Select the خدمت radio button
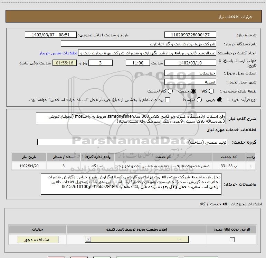This screenshot has height=258, width=266. pos(193,91)
